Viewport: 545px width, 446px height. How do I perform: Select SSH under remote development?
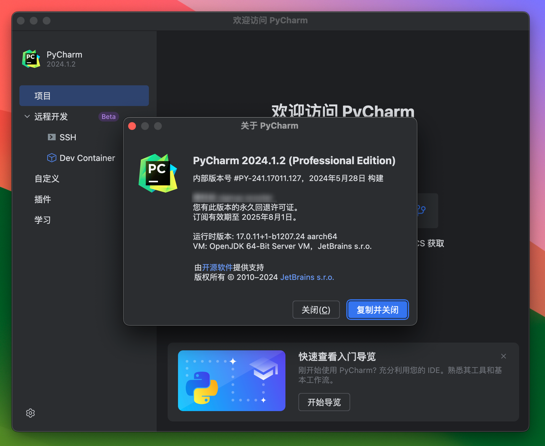coord(68,137)
